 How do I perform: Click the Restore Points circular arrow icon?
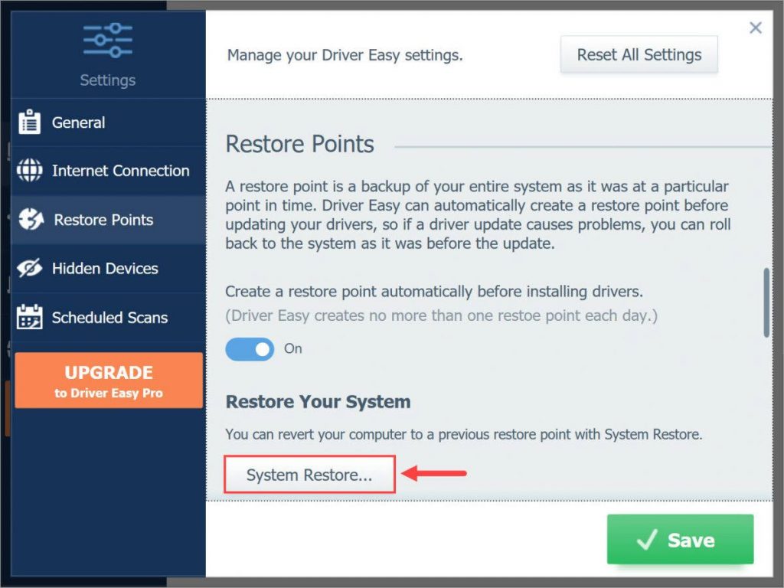pos(31,219)
